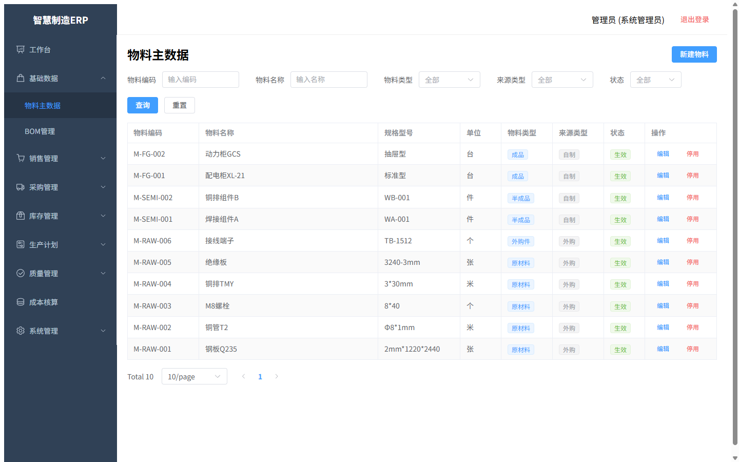Click the 退出登录 logout link
Image resolution: width=739 pixels, height=462 pixels.
click(695, 20)
